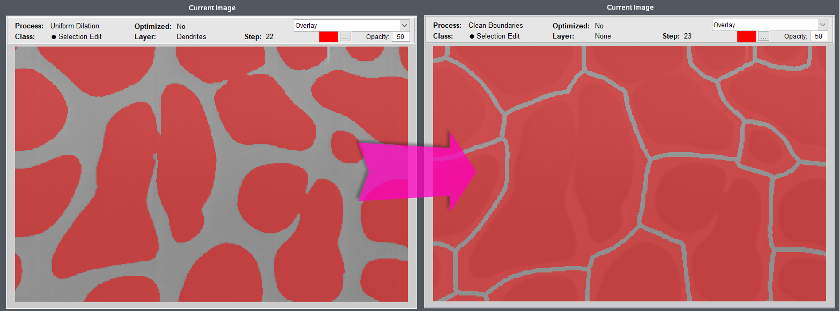Click the Uniform Dilation process text
840x311 pixels.
[75, 26]
